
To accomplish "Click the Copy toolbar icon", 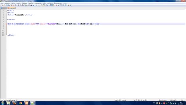I will pyautogui.click(x=21, y=5).
